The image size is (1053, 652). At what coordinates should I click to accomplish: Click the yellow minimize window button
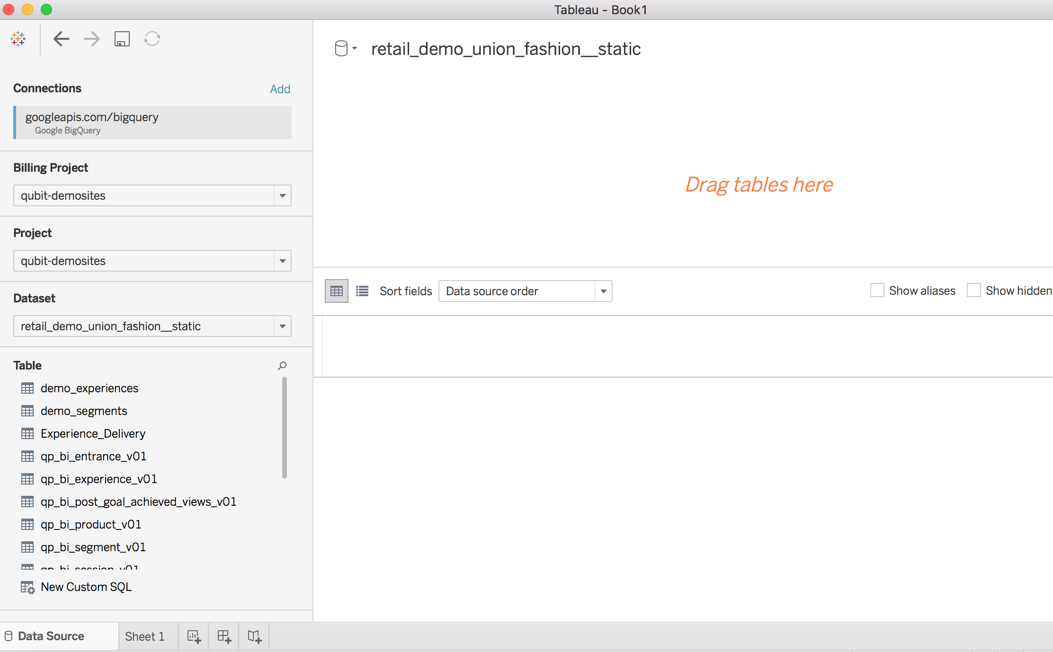[x=27, y=9]
